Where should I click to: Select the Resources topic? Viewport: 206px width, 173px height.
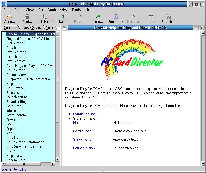coord(14,106)
